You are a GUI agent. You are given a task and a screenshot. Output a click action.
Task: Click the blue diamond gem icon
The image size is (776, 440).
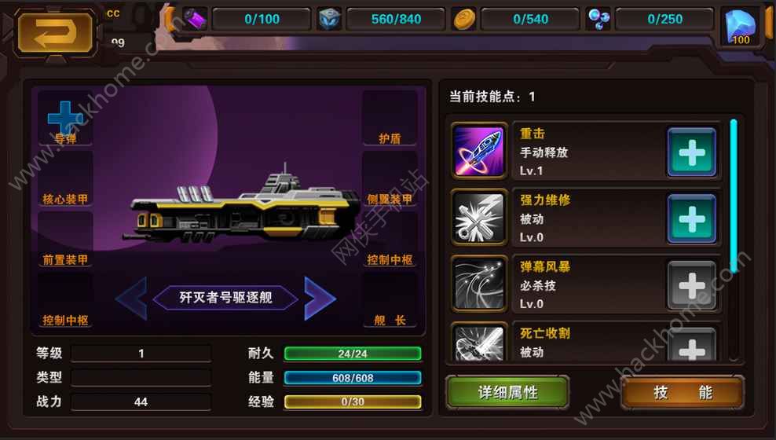tap(741, 27)
